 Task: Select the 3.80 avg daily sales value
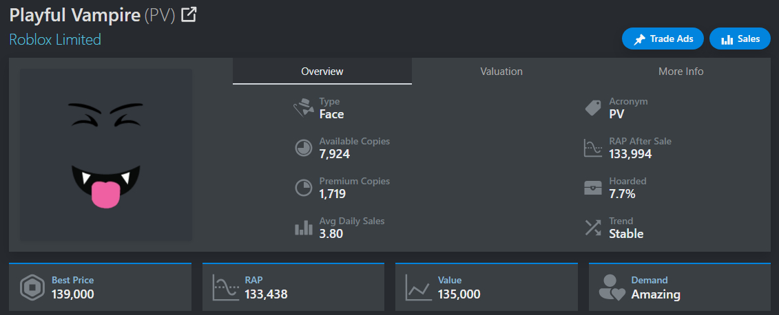click(x=331, y=234)
